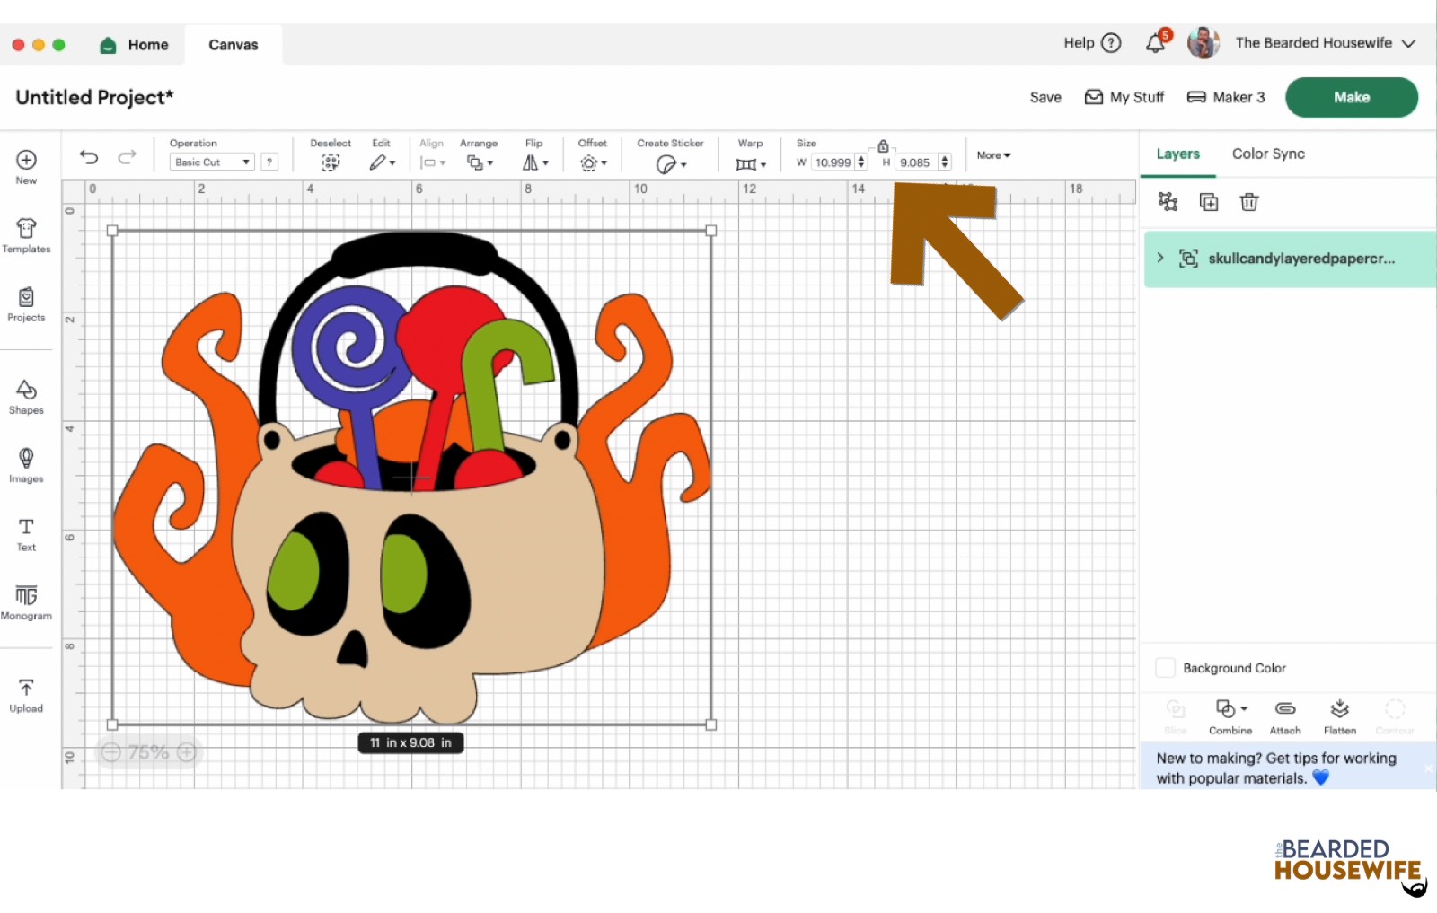This screenshot has height=913, width=1437.
Task: Click the width value input field
Action: 832,162
